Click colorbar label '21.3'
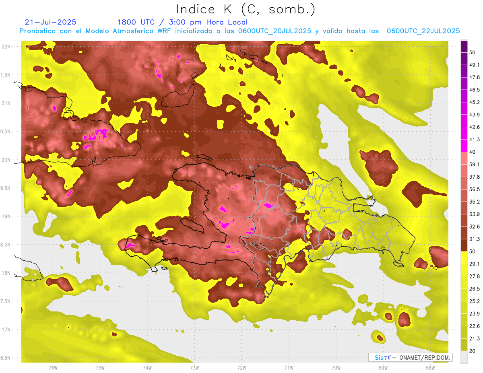 pyautogui.click(x=475, y=338)
